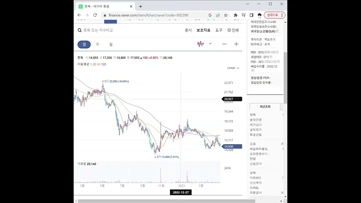
Task: Open a new tab with plus
Action: click(x=140, y=7)
